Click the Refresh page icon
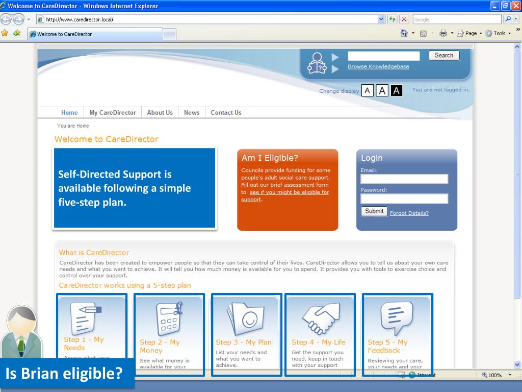Screen dimensions: 522x392 393,19
